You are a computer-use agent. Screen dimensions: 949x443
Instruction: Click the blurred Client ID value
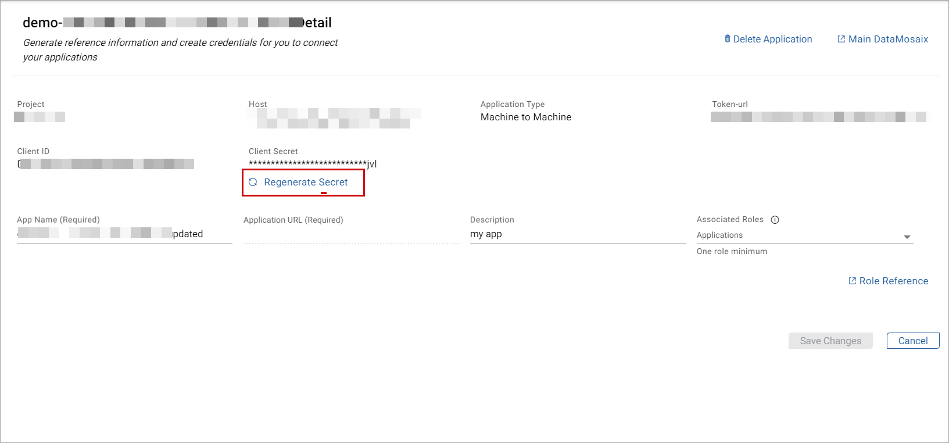point(106,164)
